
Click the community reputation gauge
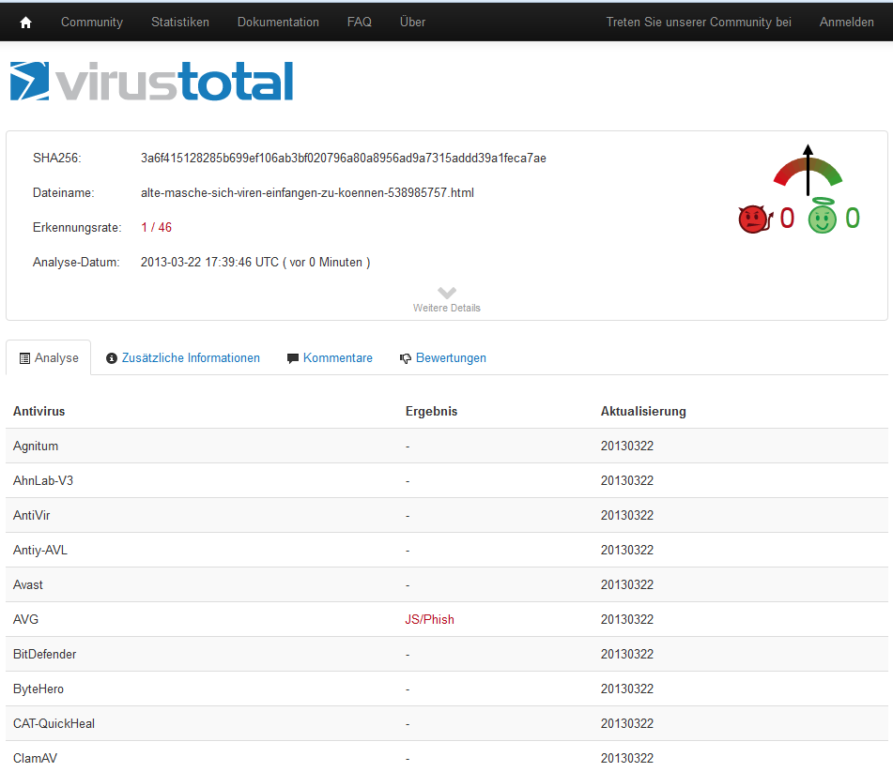(808, 170)
